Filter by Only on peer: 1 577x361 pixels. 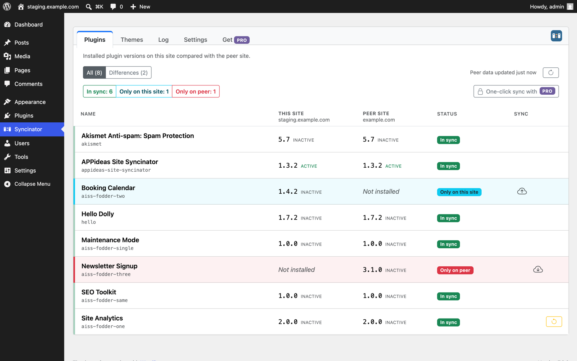(x=196, y=91)
